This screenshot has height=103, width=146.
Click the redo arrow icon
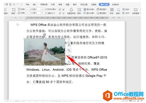[18, 5]
